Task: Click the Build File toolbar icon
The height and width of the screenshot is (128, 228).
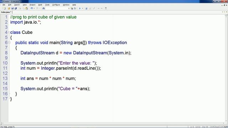Action: click(x=86, y=9)
